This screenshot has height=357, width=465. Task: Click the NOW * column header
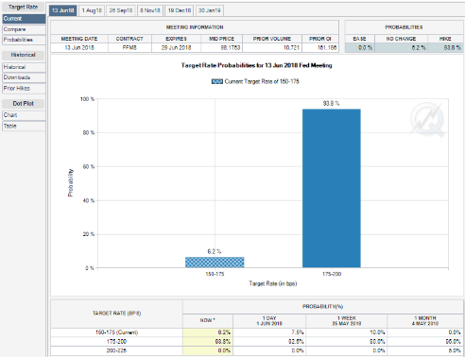click(x=208, y=320)
